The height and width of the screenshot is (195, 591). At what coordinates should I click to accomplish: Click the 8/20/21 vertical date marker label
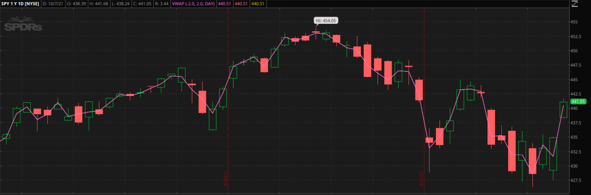click(x=225, y=178)
